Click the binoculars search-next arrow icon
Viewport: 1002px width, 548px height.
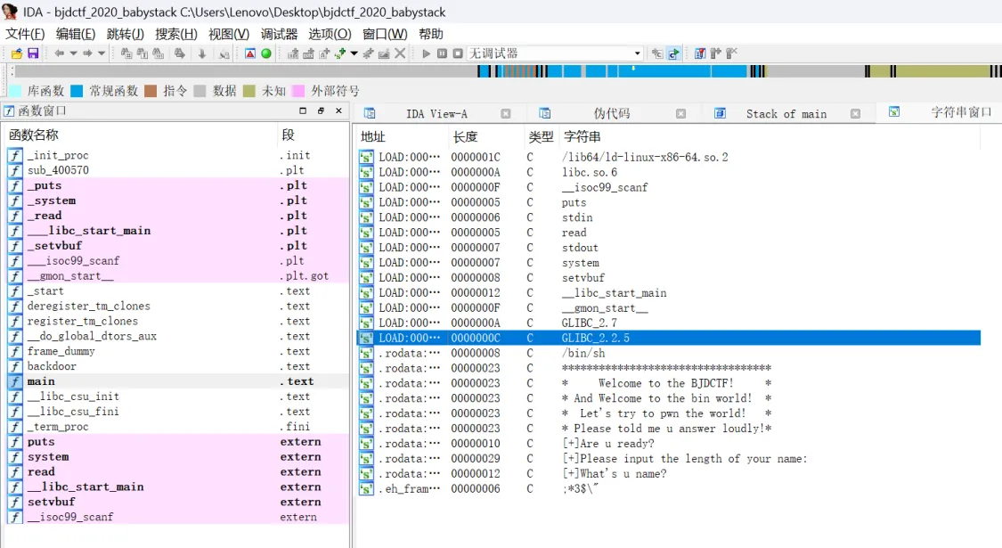[x=180, y=53]
